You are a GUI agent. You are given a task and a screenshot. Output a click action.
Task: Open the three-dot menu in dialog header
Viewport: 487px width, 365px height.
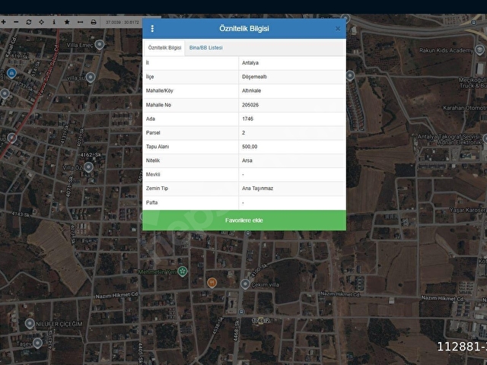[x=152, y=29]
